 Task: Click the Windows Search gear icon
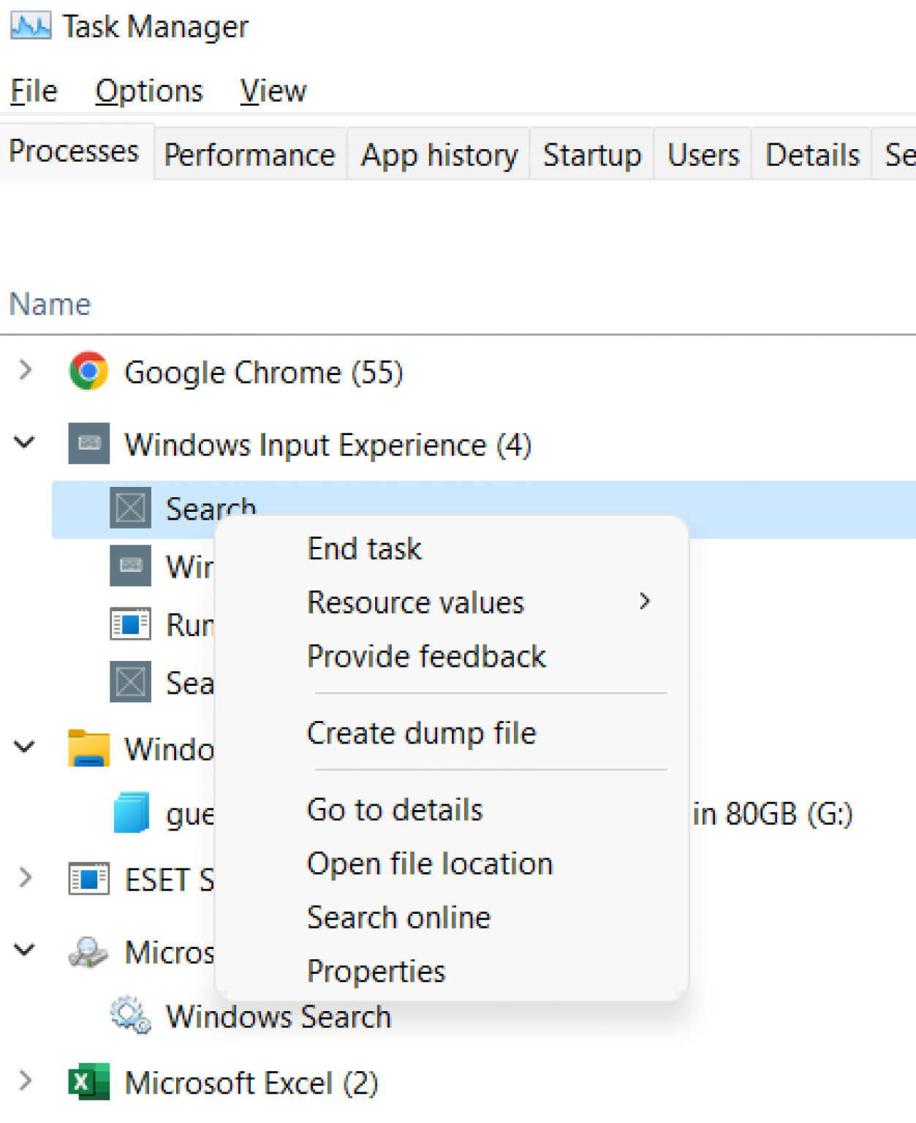point(129,1016)
